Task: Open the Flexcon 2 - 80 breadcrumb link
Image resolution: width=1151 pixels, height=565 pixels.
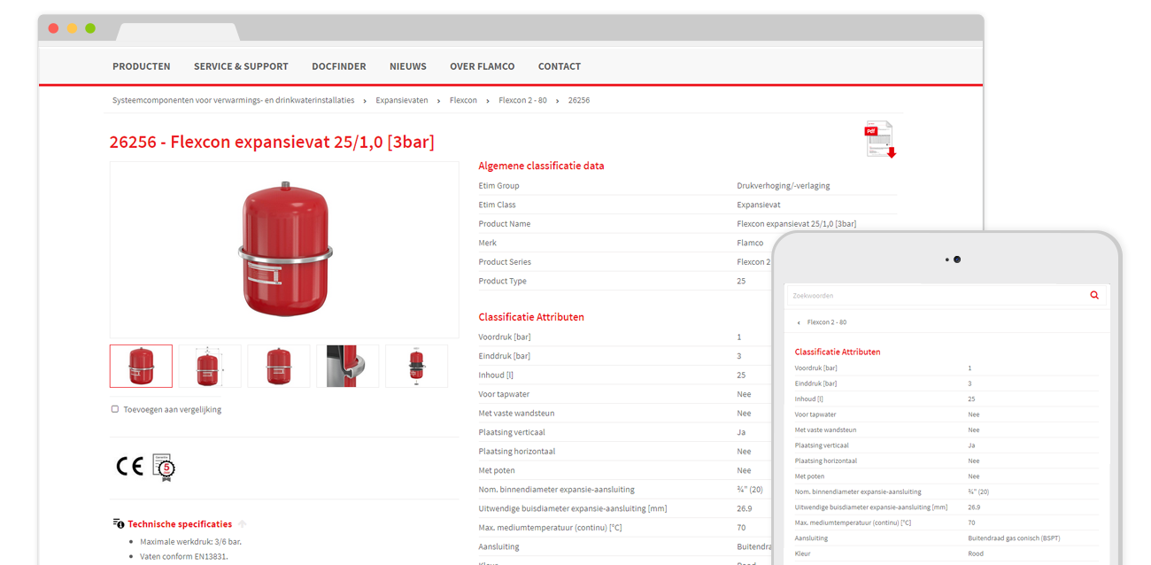Action: click(x=522, y=100)
